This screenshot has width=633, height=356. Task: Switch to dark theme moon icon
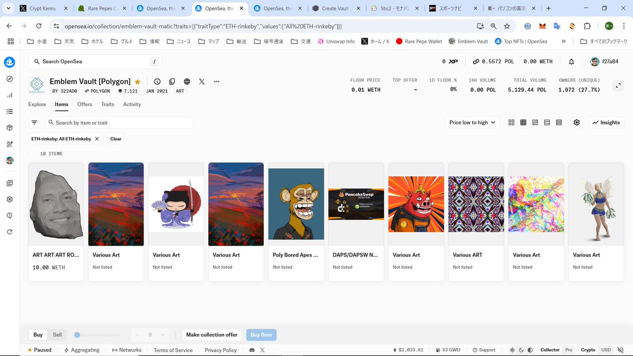pyautogui.click(x=521, y=350)
